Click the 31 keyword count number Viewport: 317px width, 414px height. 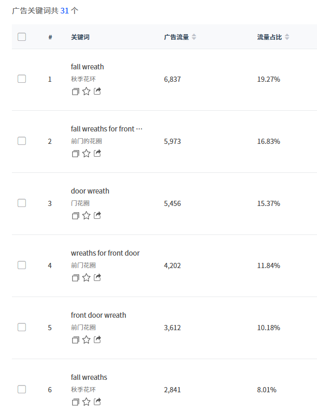click(x=65, y=10)
